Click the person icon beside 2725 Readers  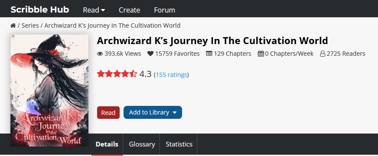[x=323, y=54]
